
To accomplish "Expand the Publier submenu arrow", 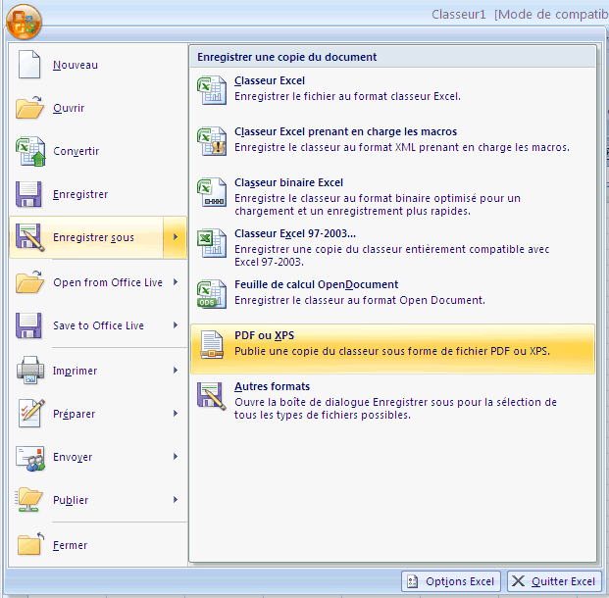I will point(176,499).
